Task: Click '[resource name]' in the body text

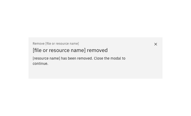Action: click(46, 59)
